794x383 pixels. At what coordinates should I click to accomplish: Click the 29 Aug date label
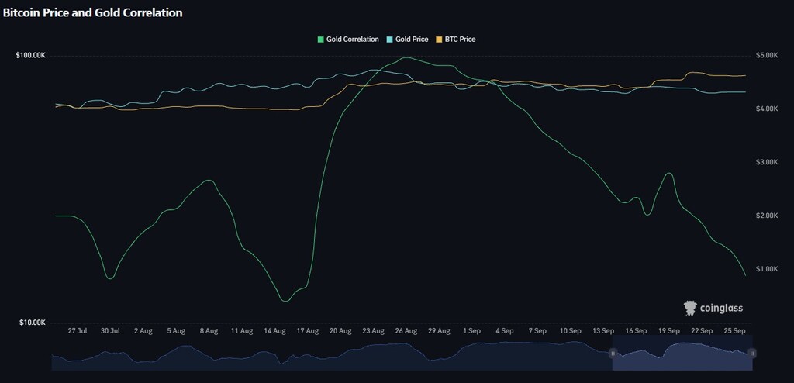[x=439, y=331]
